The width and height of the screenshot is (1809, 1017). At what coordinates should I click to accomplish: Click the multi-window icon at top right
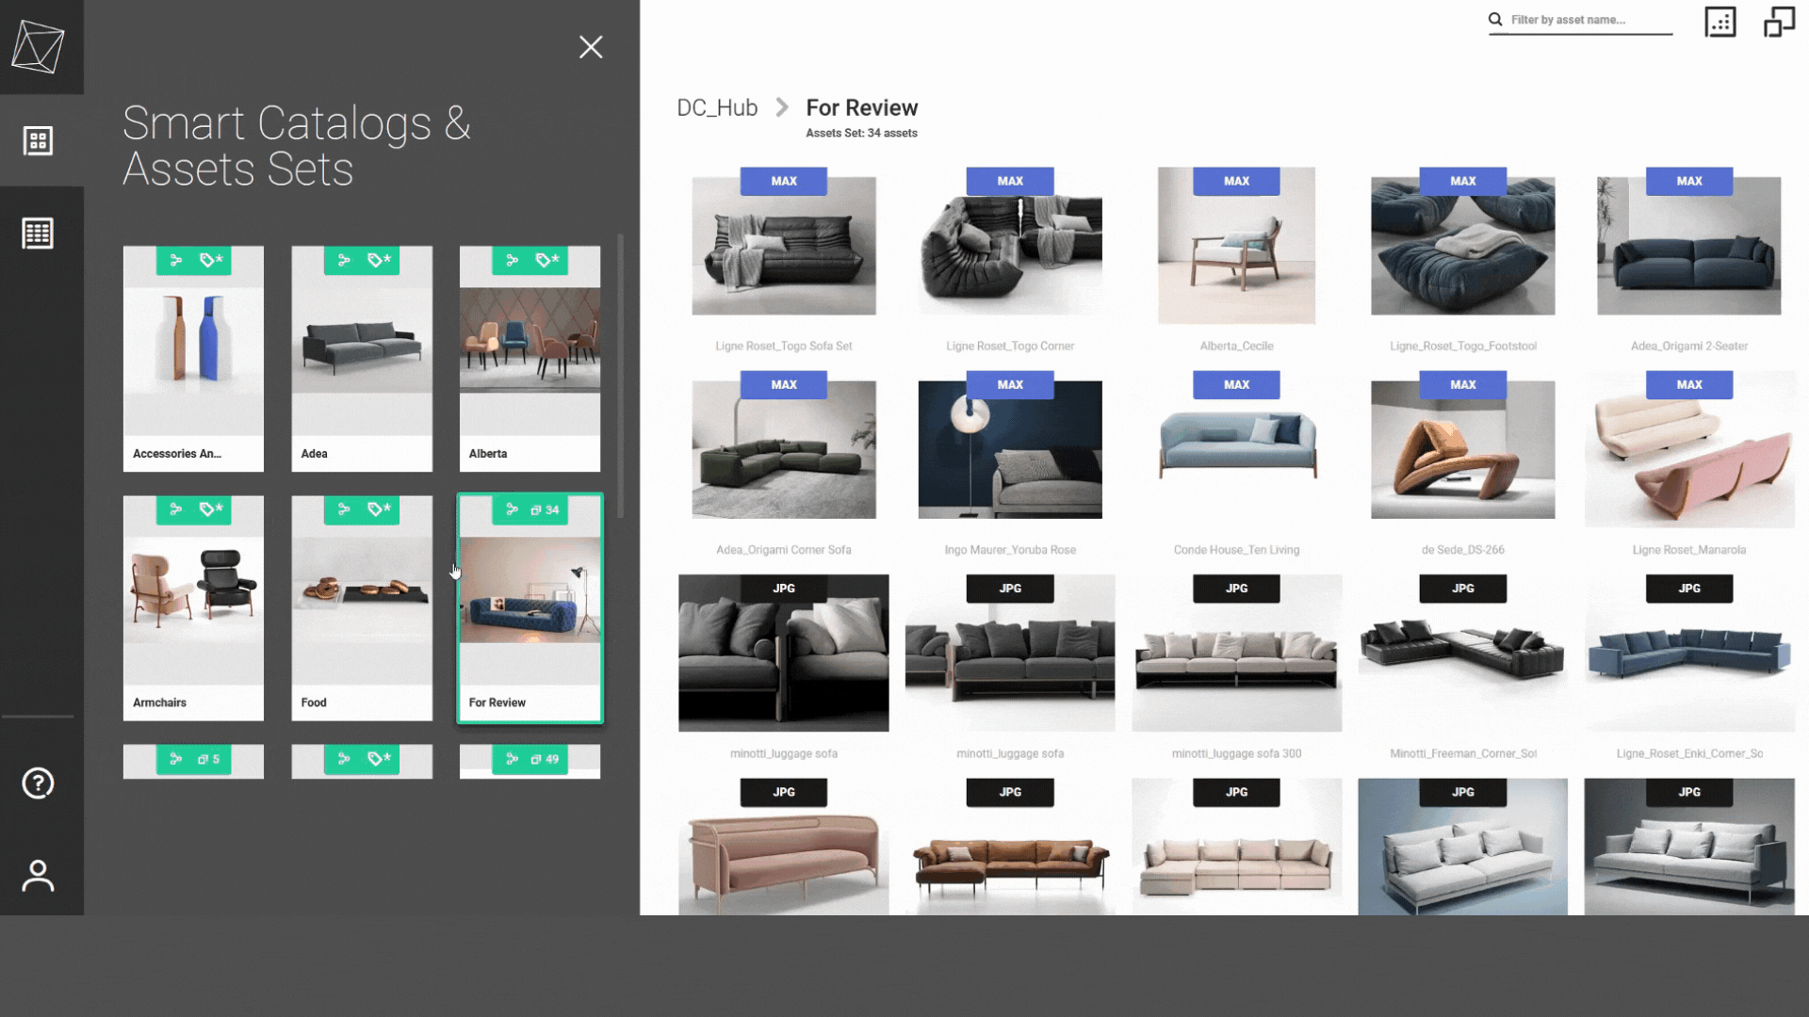point(1779,22)
